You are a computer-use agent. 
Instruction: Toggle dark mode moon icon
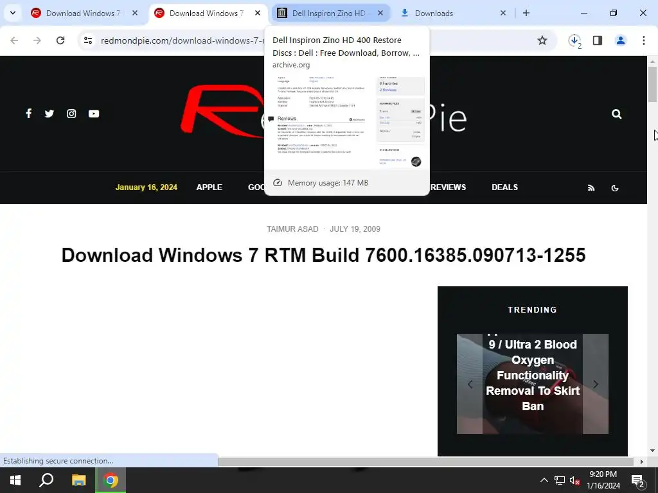tap(615, 188)
